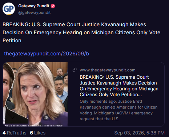Click the AI-generated disclaimer caption on image

pos(33,125)
